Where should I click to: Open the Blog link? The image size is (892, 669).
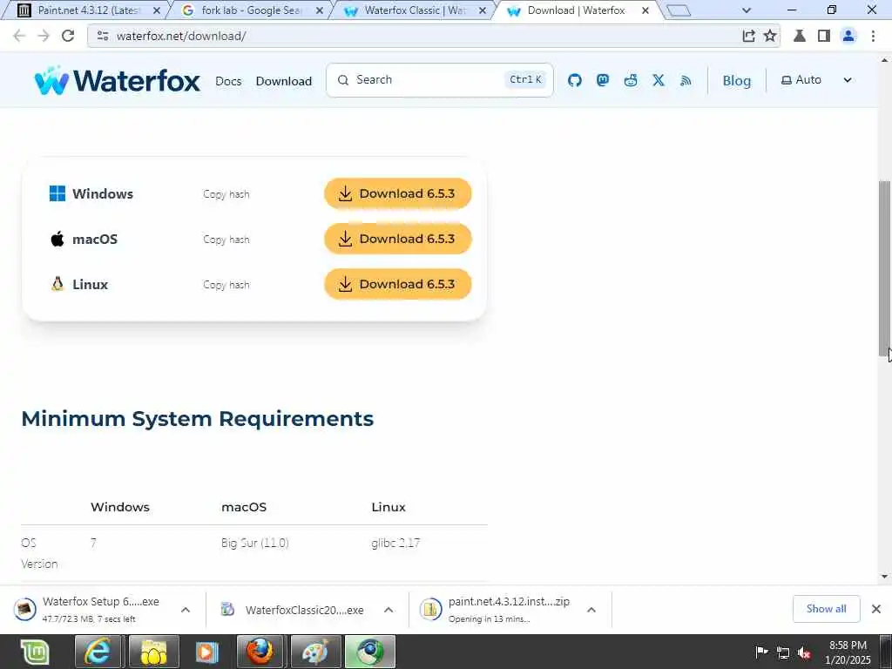coord(737,81)
